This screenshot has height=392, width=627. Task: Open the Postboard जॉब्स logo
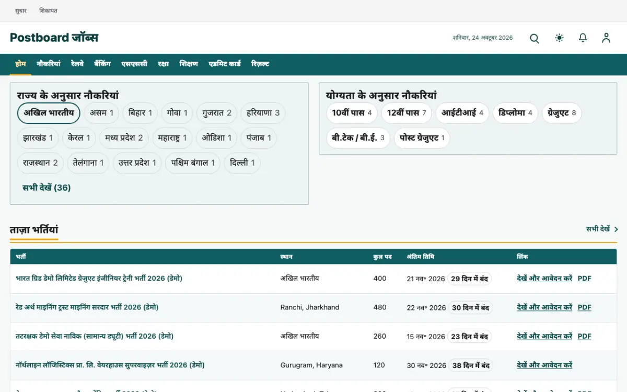pos(54,38)
